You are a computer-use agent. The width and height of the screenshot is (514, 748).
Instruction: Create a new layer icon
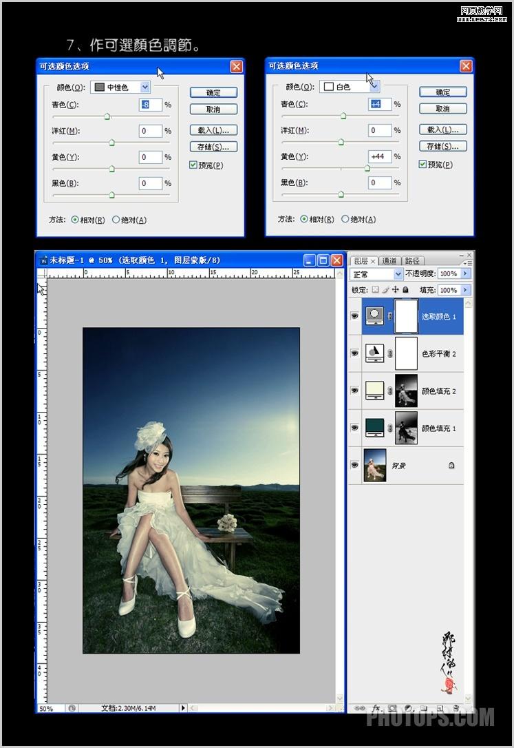click(440, 708)
